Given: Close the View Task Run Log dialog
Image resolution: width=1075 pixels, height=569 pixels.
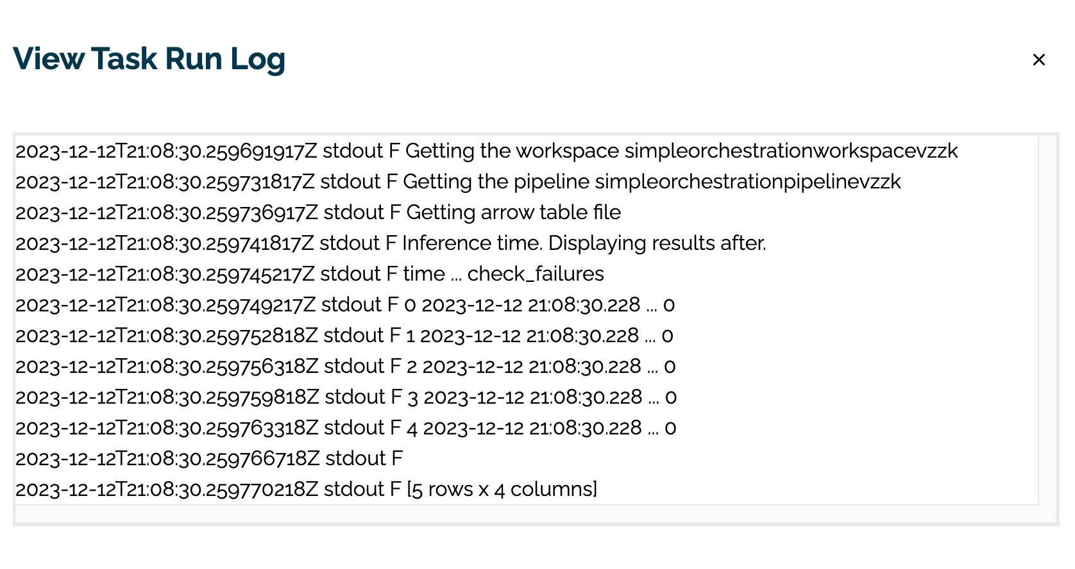Looking at the screenshot, I should click(x=1038, y=60).
